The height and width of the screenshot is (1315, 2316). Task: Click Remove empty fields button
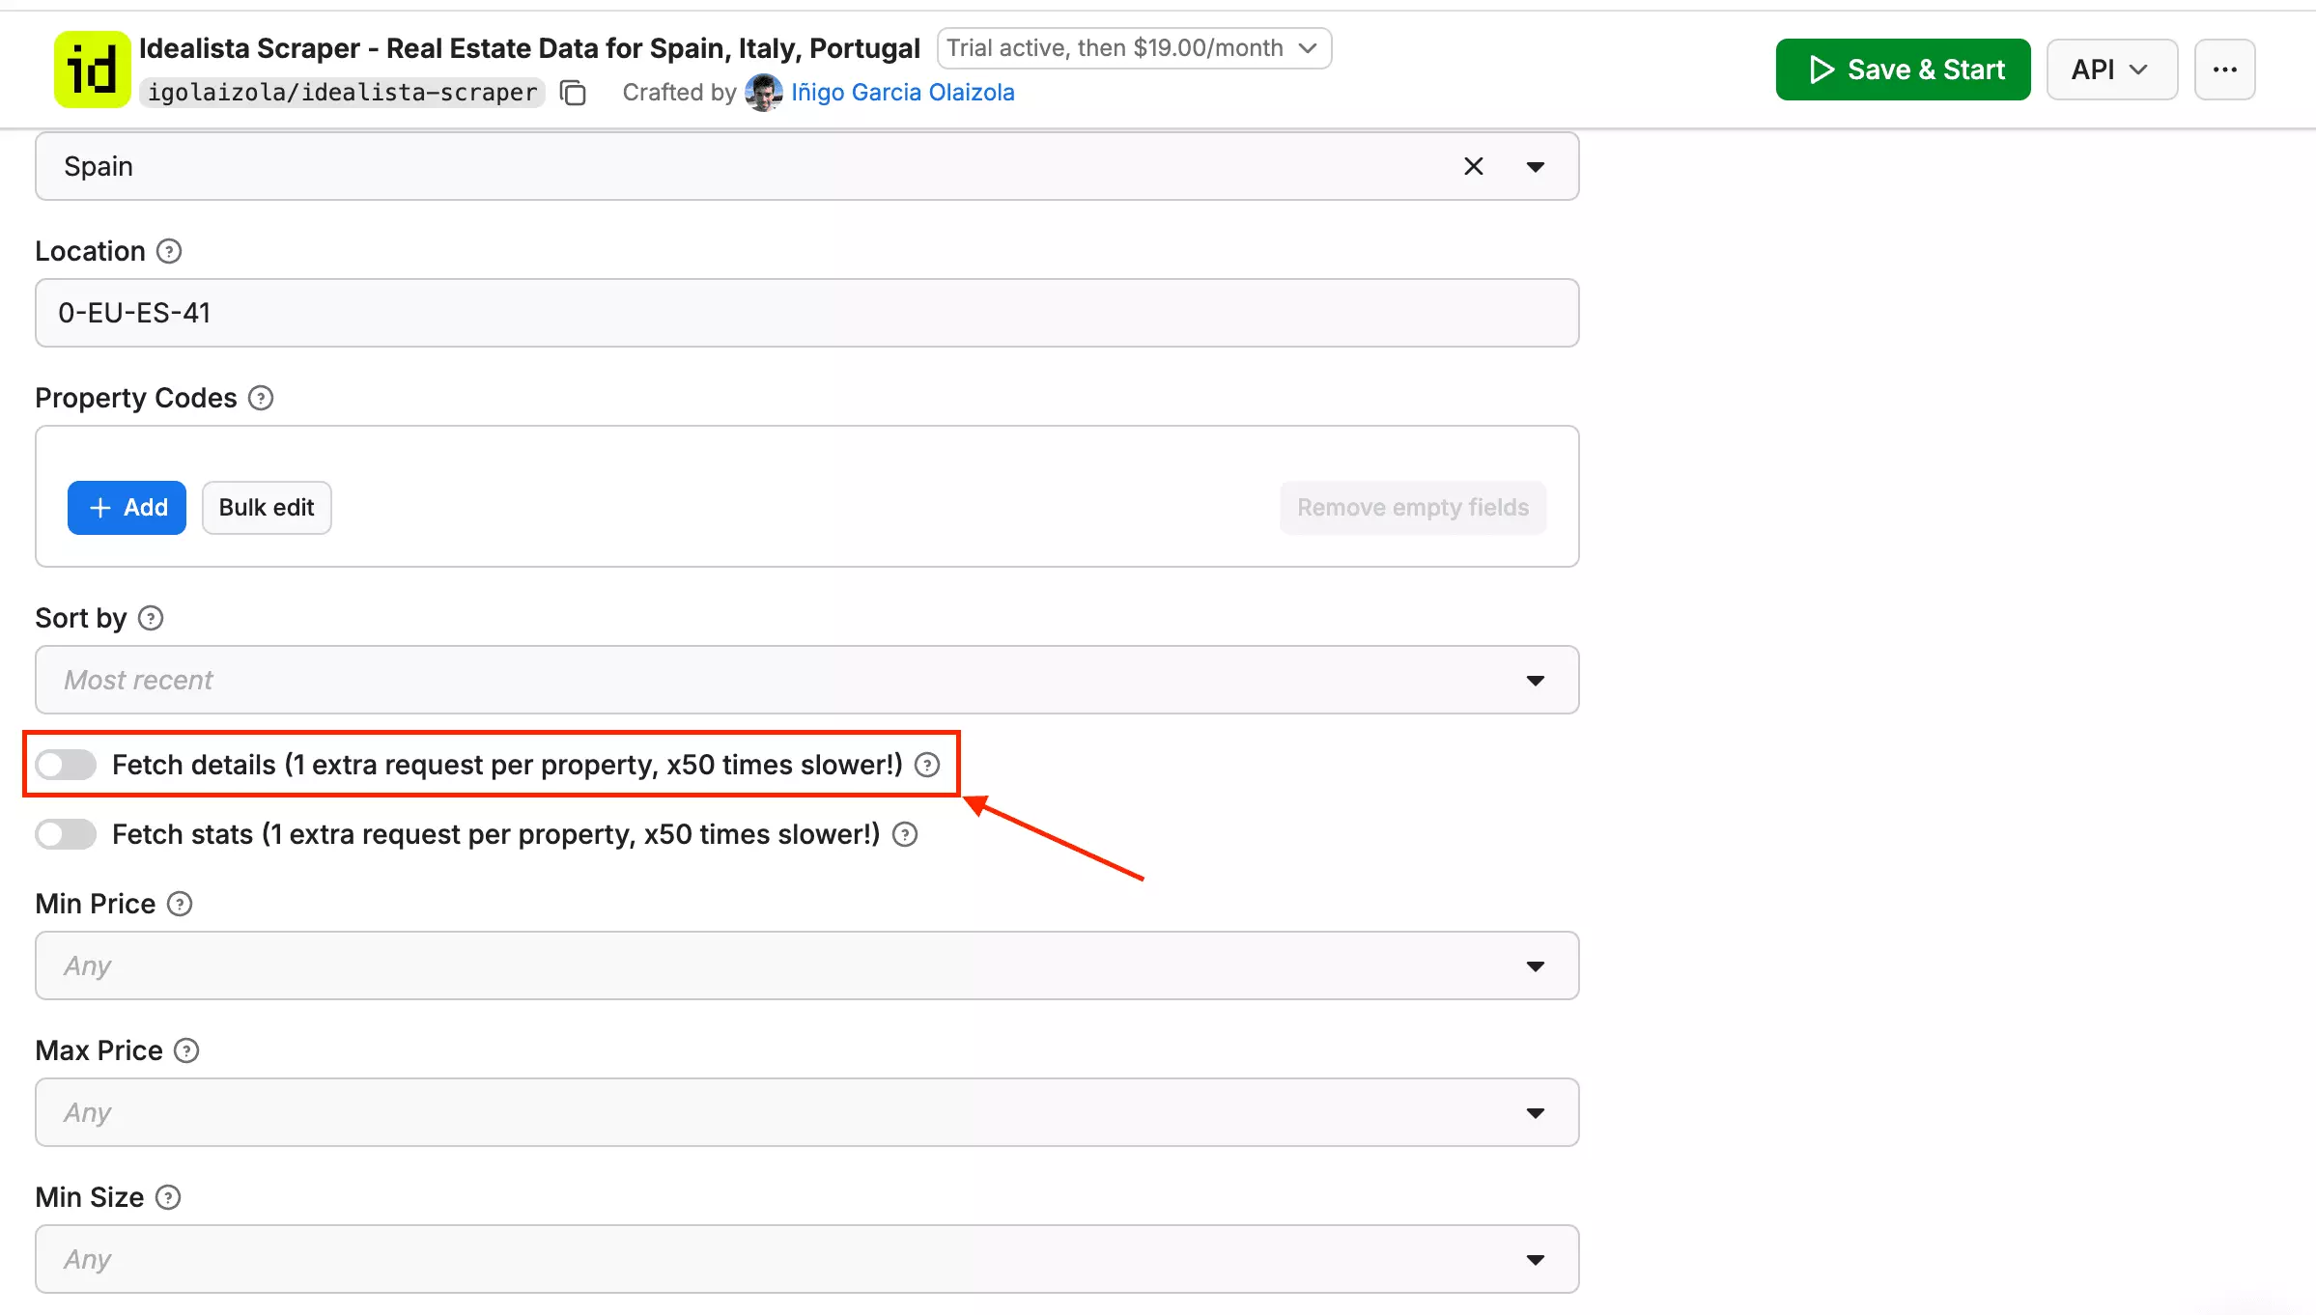point(1413,507)
